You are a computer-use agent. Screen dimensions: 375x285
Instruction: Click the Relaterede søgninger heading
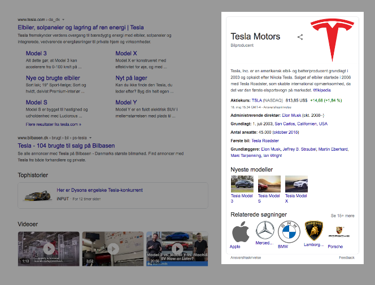(x=259, y=214)
